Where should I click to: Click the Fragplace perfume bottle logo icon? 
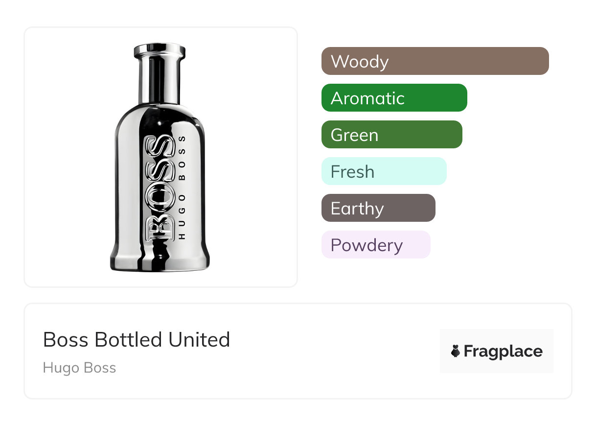click(456, 351)
